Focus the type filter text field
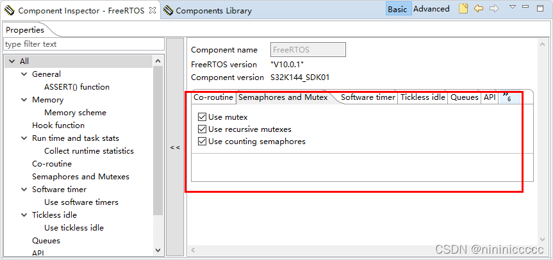This screenshot has width=553, height=260. tap(84, 44)
